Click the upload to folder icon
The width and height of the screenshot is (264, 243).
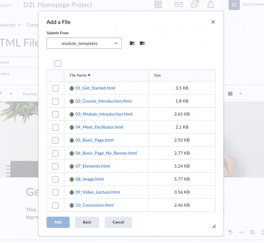click(x=132, y=43)
